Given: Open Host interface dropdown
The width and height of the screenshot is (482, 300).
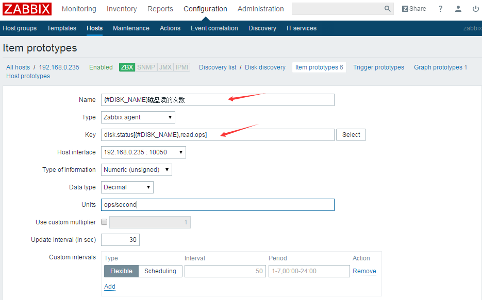Looking at the screenshot, I should click(x=143, y=152).
